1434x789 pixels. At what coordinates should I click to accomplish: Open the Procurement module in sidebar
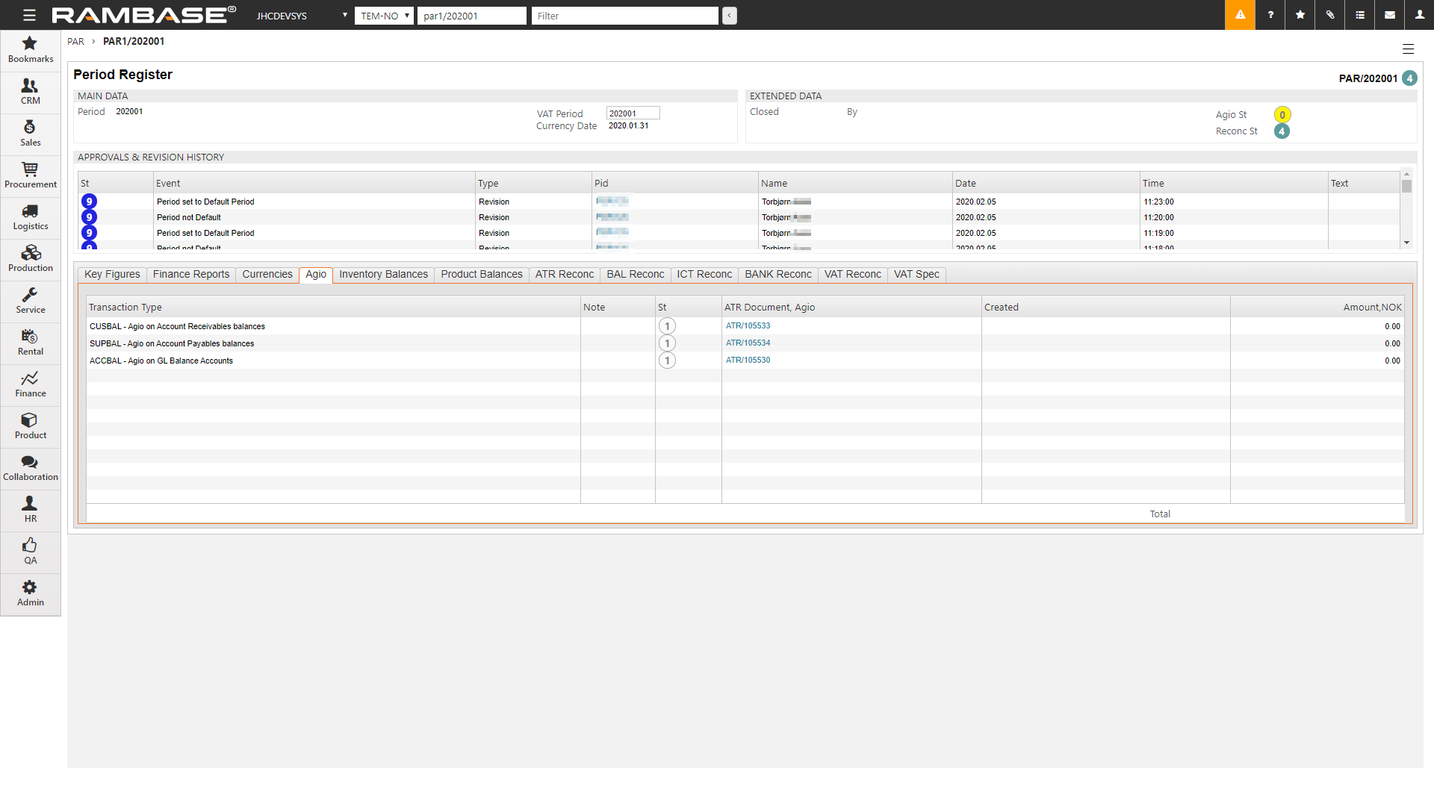coord(31,175)
